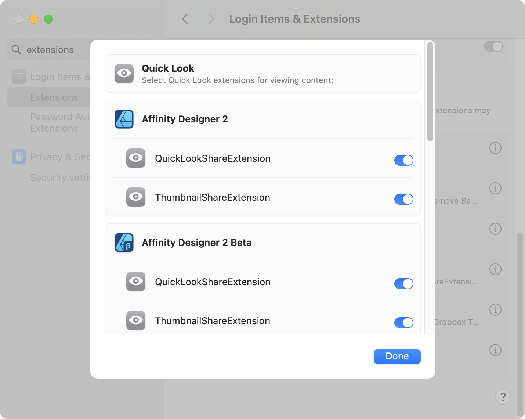Click eye icon beside Affinity Designer 2 QuickLookShareExtension
Viewport: 525px width, 419px height.
(x=136, y=158)
